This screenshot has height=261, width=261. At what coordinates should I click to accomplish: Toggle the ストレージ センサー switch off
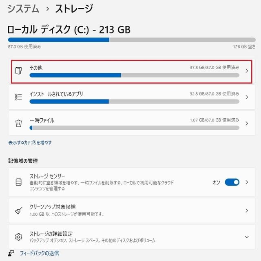point(232,182)
